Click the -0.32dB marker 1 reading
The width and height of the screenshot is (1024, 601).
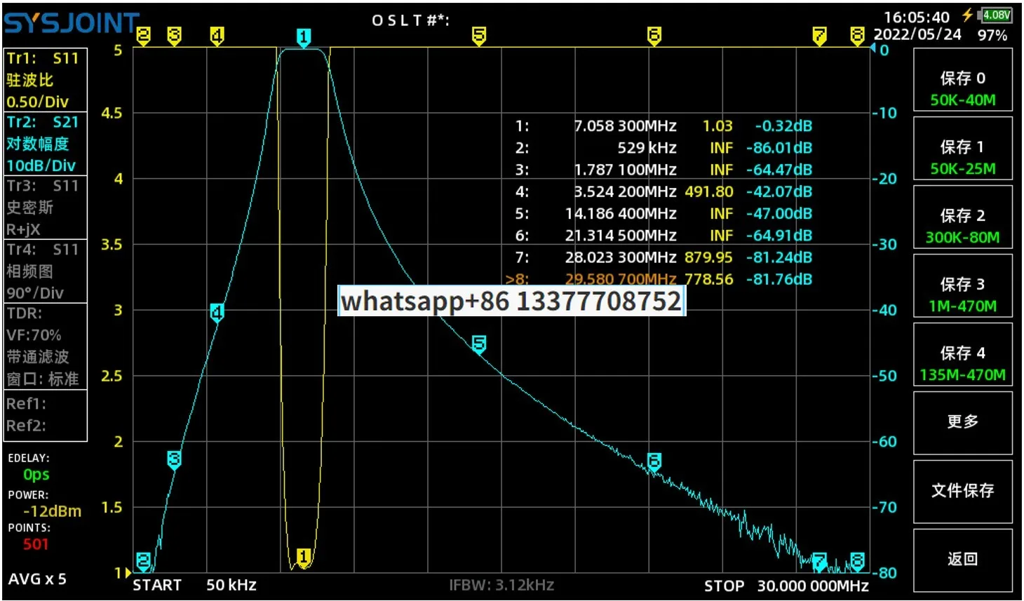click(x=783, y=126)
